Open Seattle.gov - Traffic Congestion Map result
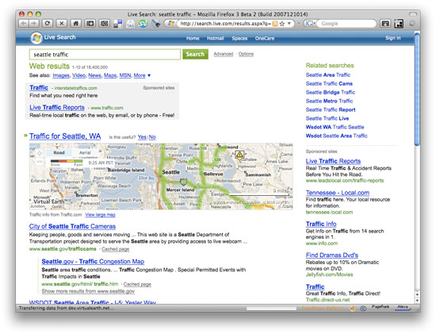This screenshot has width=436, height=334. (x=93, y=262)
